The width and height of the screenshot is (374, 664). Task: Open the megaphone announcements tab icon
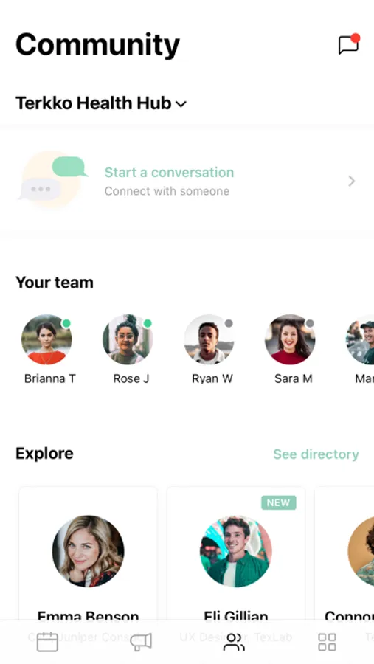[141, 642]
